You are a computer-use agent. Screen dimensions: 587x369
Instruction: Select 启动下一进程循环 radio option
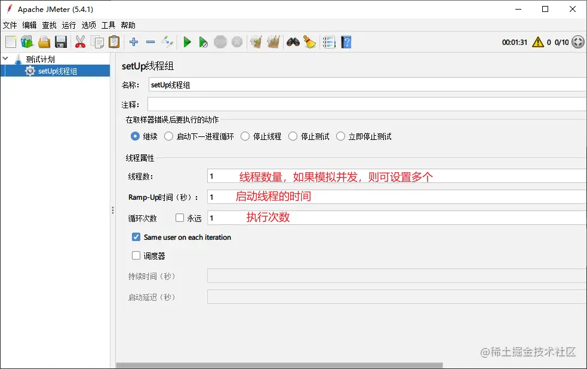[x=168, y=136]
